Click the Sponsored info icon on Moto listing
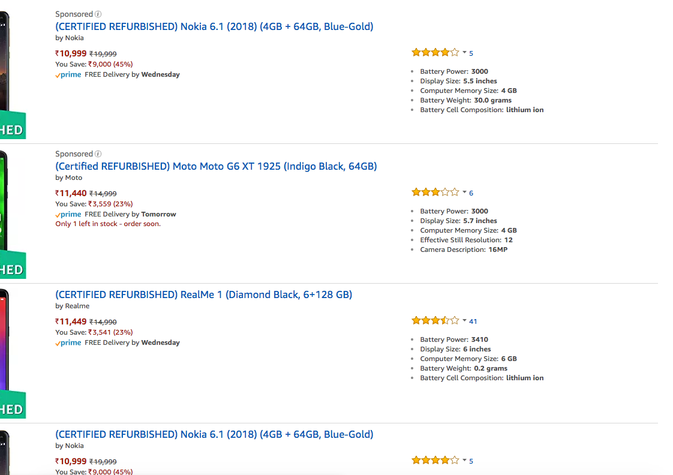This screenshot has height=475, width=673. tap(98, 154)
